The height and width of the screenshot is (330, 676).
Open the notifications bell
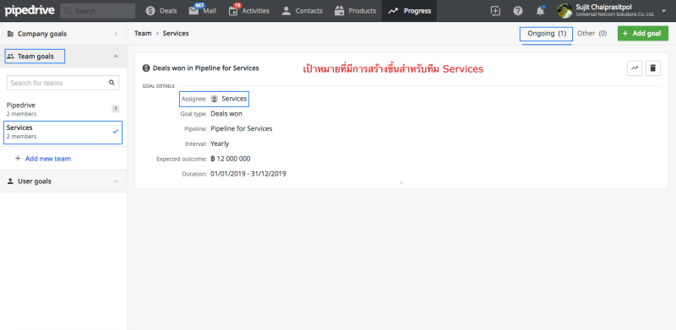pos(540,11)
